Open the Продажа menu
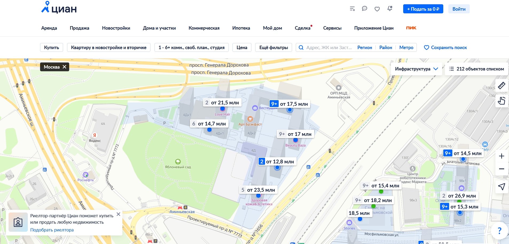The image size is (509, 244). coord(80,28)
